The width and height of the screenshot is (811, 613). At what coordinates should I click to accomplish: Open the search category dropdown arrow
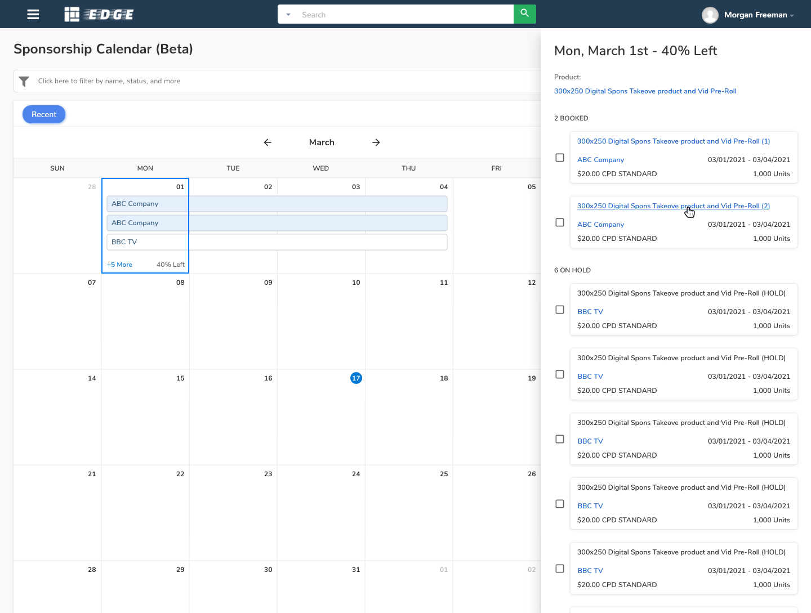click(x=288, y=15)
